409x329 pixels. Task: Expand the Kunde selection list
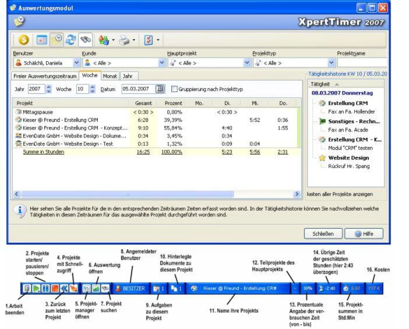click(162, 63)
